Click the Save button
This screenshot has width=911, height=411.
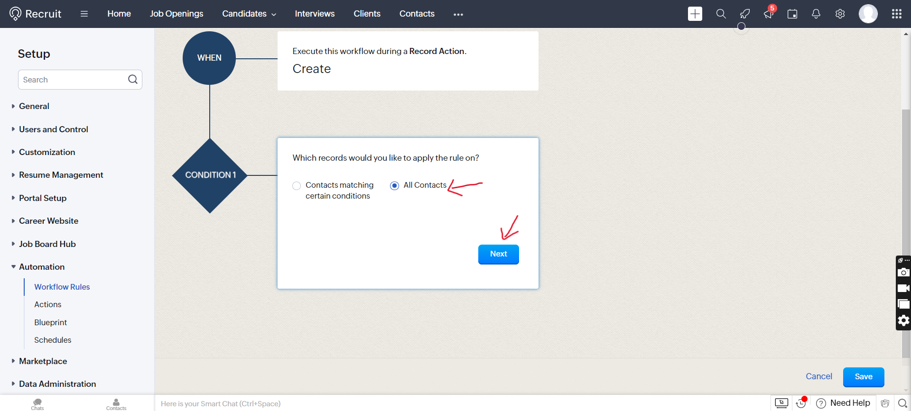[x=864, y=377]
